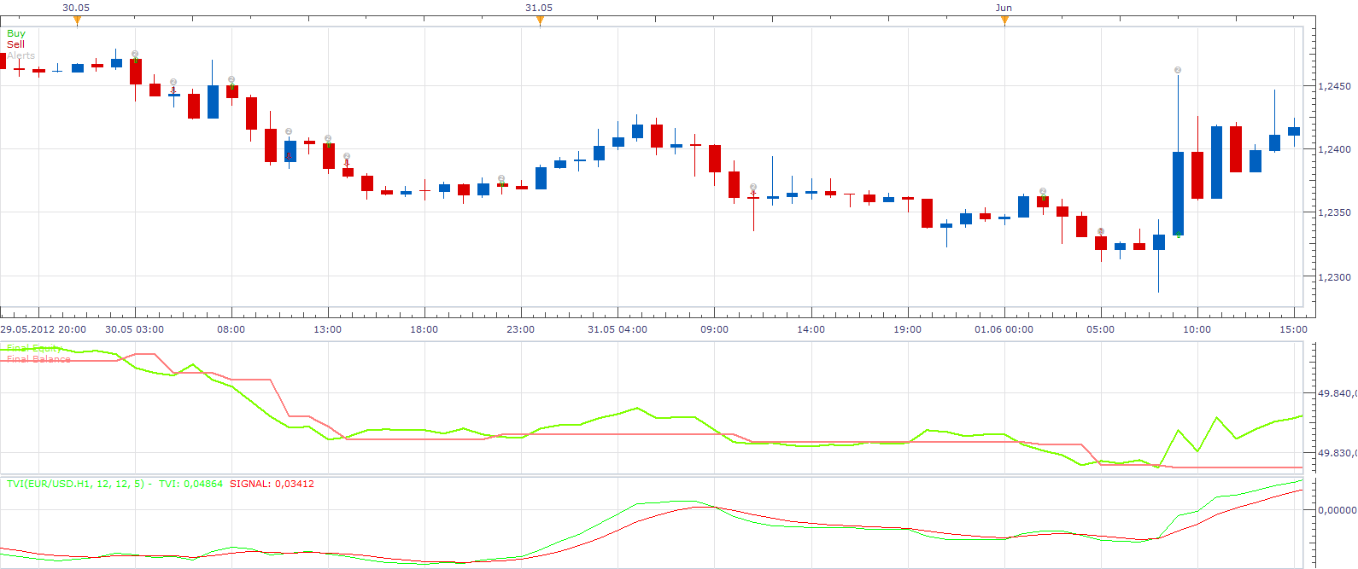
Task: Click the trade marker above the 30.05 03:00 candle
Action: [x=135, y=54]
